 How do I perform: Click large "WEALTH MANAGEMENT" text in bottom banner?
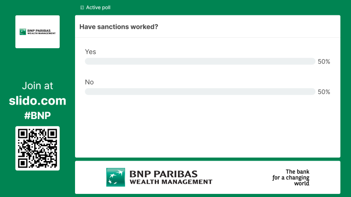point(171,182)
